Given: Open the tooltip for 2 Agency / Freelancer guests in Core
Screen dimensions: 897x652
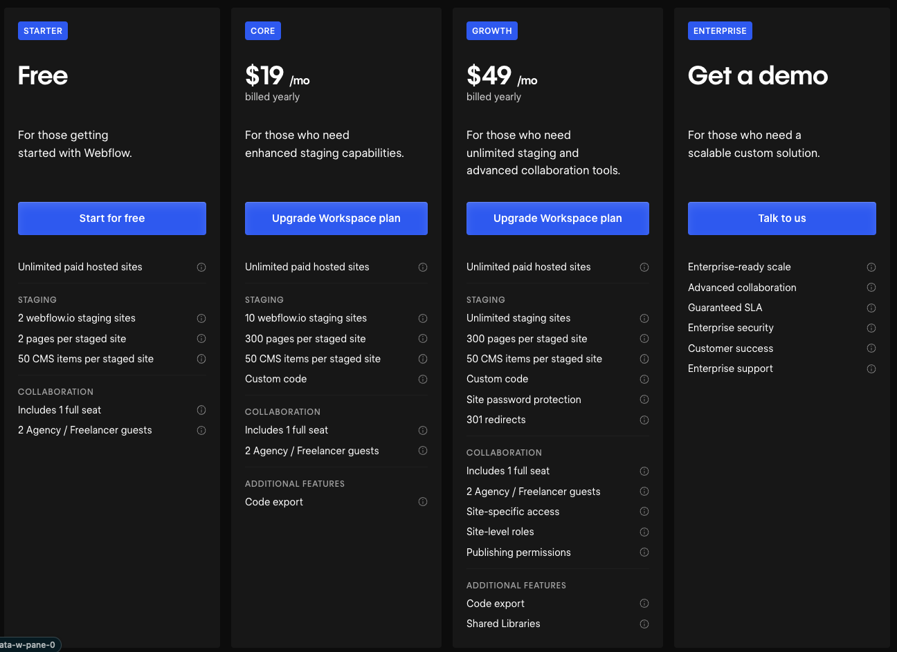Looking at the screenshot, I should tap(423, 450).
